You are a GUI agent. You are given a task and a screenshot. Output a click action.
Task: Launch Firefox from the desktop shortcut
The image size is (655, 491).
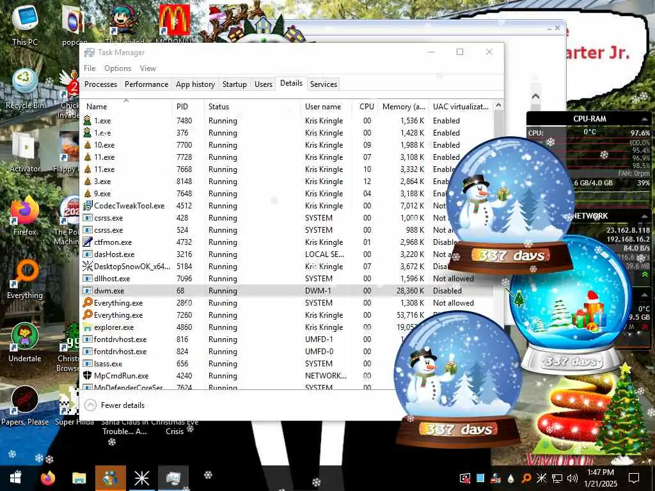pyautogui.click(x=25, y=216)
